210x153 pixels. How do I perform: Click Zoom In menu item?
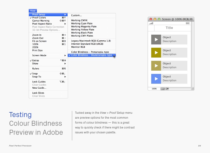[x=48, y=35]
